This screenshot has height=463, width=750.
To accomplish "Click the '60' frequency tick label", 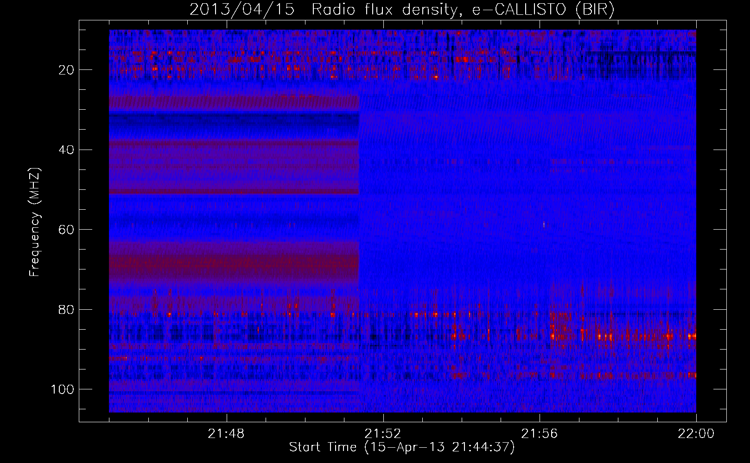I will point(67,230).
